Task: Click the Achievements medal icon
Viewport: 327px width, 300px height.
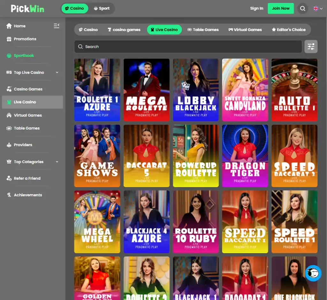Action: point(9,195)
